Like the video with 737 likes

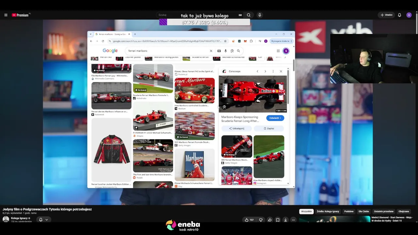point(249,220)
